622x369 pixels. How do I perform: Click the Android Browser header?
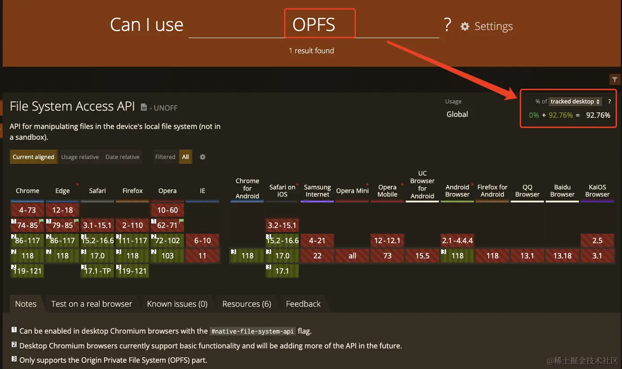tap(457, 191)
